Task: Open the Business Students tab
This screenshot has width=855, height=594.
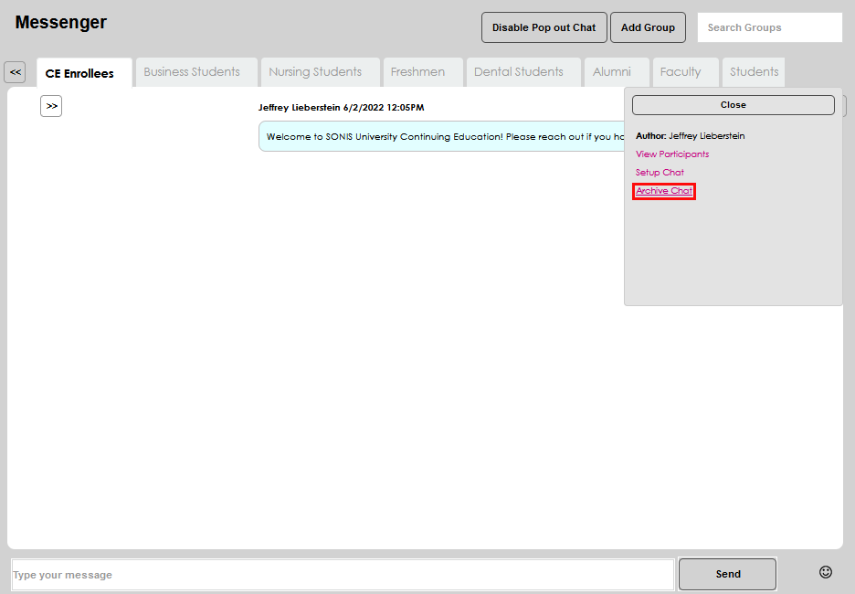Action: pos(196,72)
